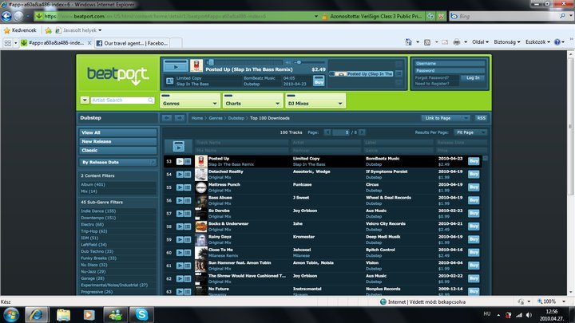This screenshot has height=323, width=575.
Task: Open the Eszközök browser menu
Action: [x=537, y=42]
